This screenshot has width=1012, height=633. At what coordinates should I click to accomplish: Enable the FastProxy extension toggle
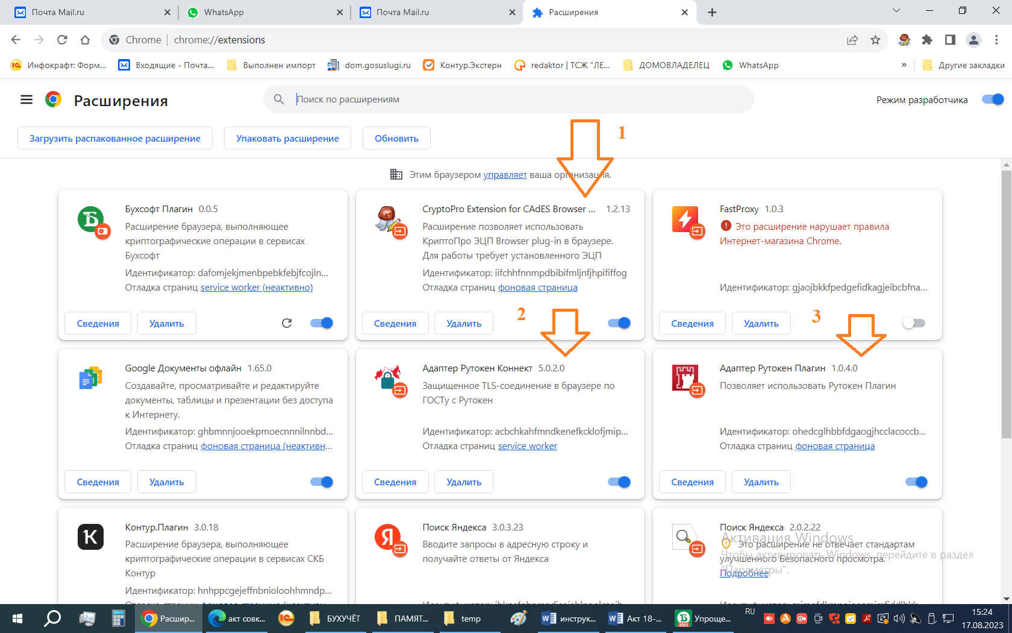(914, 323)
